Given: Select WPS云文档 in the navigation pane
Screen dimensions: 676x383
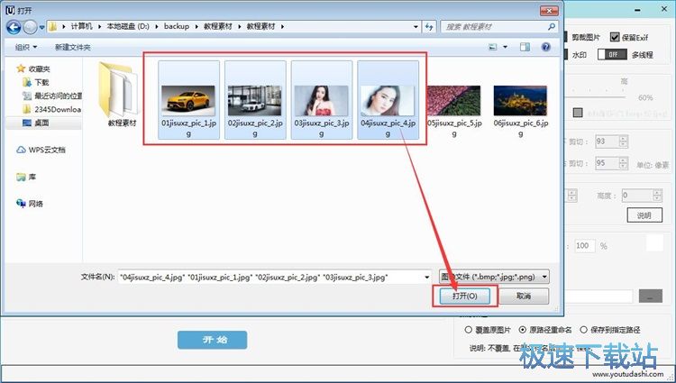Looking at the screenshot, I should (41, 150).
